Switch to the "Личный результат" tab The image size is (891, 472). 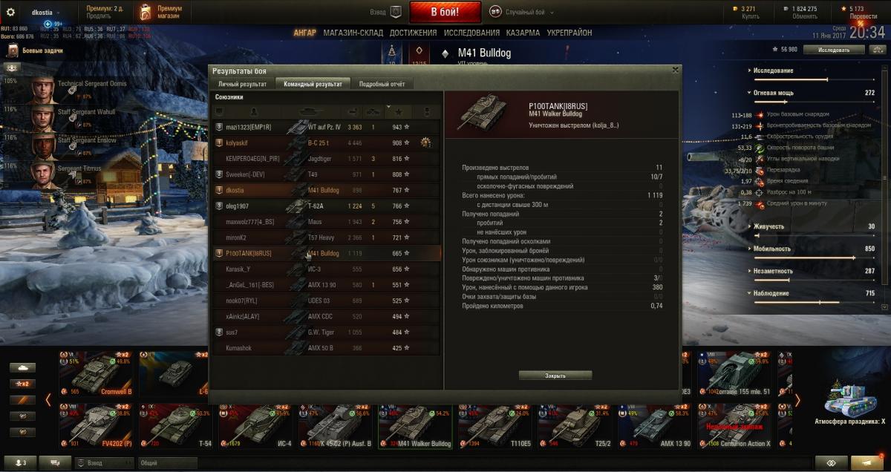click(x=242, y=84)
